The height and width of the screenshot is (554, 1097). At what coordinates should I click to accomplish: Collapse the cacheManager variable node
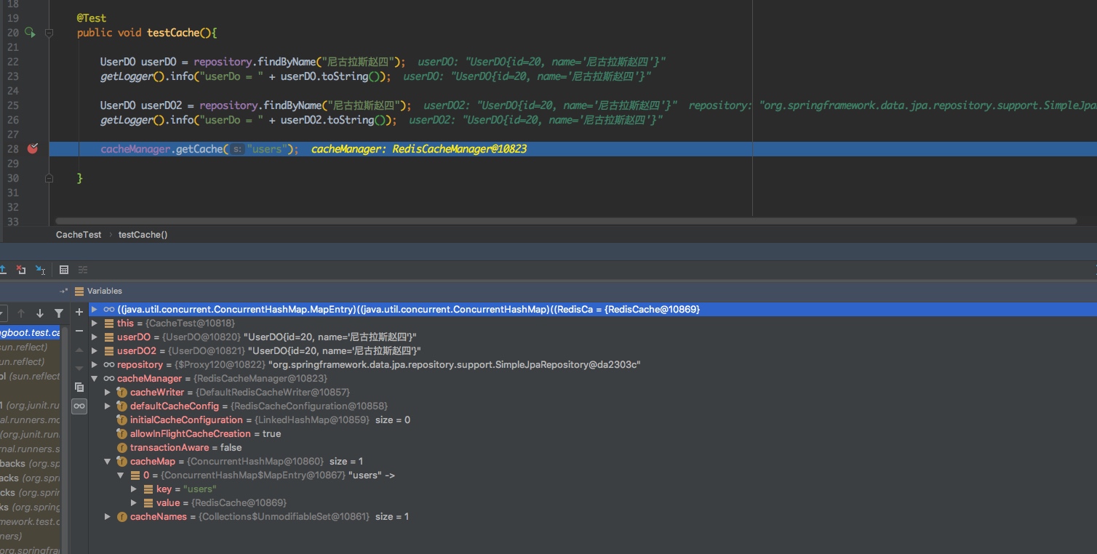[x=94, y=378]
